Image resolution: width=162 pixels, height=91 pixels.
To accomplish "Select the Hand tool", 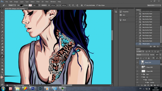I will 2,69.
